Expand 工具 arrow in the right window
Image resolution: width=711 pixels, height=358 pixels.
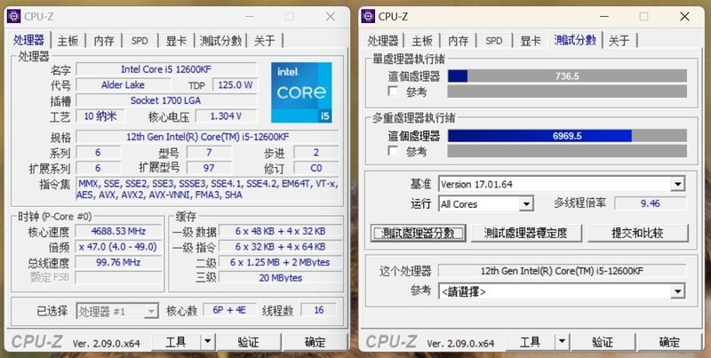pyautogui.click(x=563, y=342)
